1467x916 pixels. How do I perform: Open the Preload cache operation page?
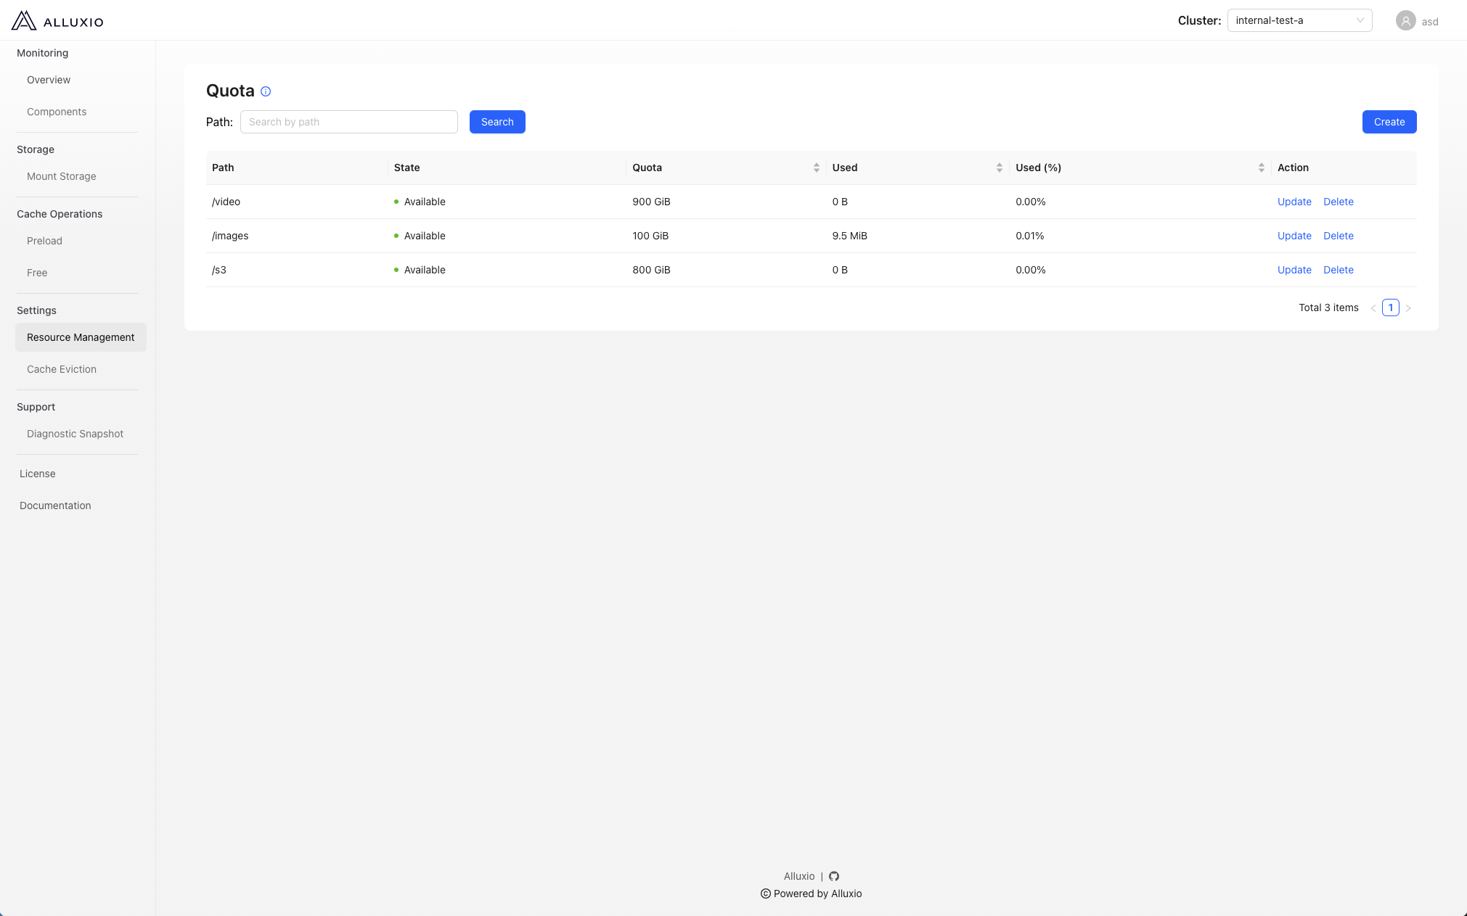44,241
